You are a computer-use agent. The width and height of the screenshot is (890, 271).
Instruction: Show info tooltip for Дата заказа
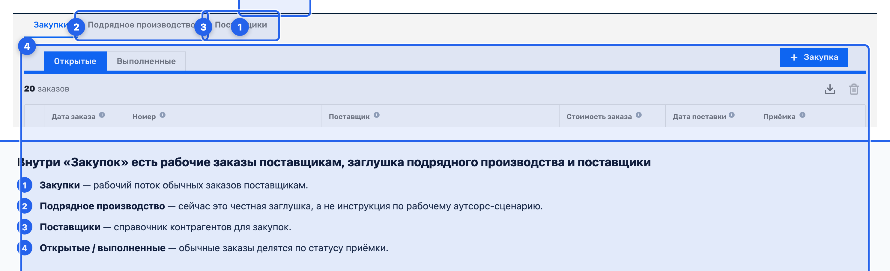(102, 115)
